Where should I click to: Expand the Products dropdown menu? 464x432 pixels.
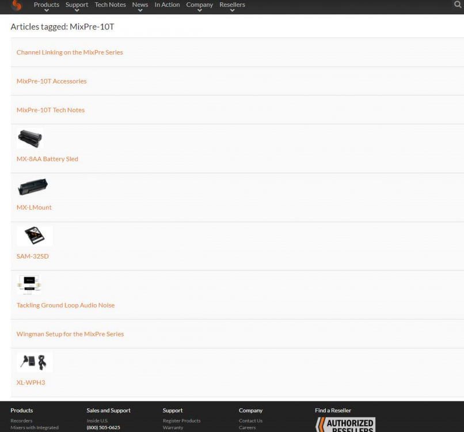(x=46, y=5)
